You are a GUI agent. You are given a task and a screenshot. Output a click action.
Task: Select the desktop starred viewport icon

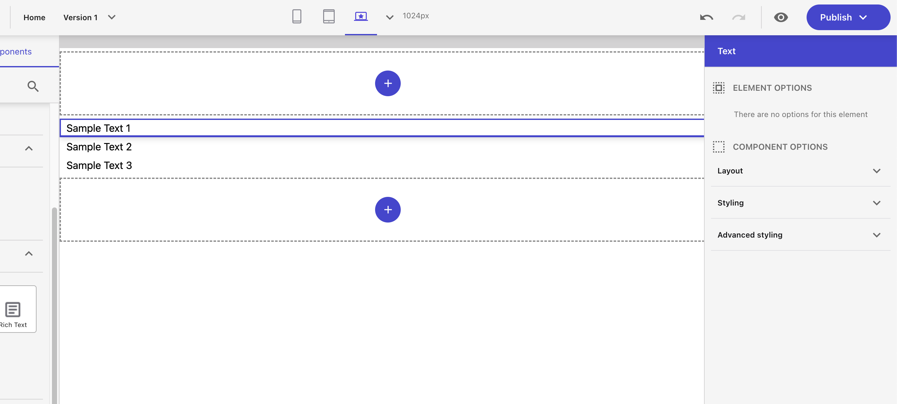(x=361, y=16)
